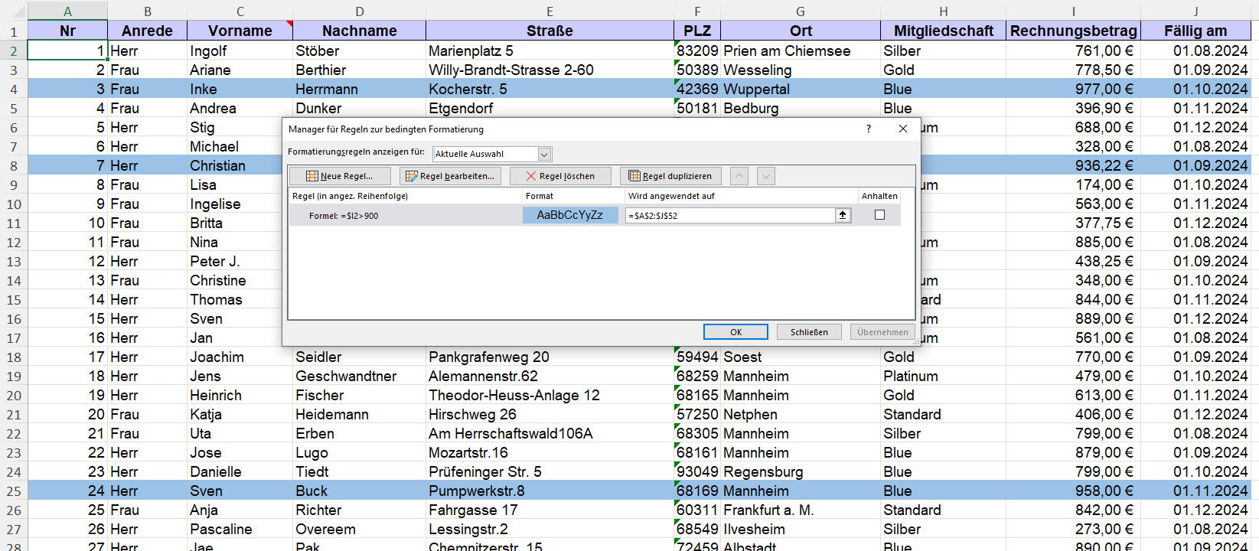Screen dimensions: 1259x551
Task: Duplicate the rule with Regel duplizieren
Action: [670, 176]
